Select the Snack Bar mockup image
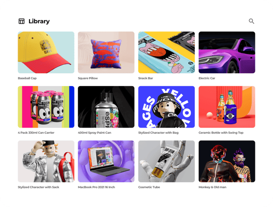This screenshot has width=273, height=207. tap(167, 52)
